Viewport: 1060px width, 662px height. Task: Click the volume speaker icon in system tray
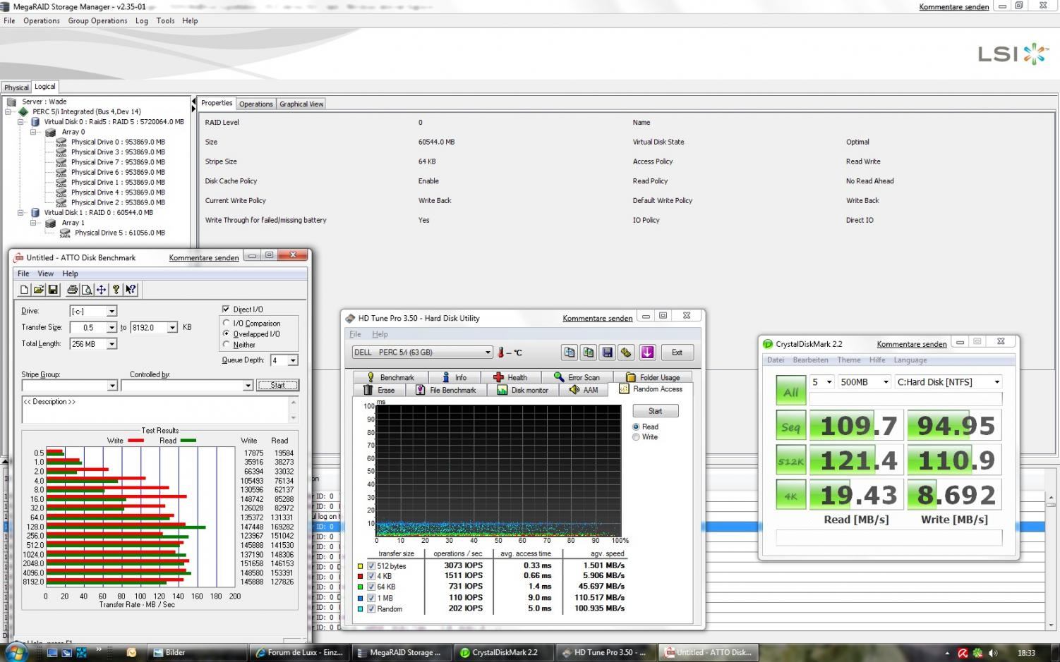click(993, 653)
